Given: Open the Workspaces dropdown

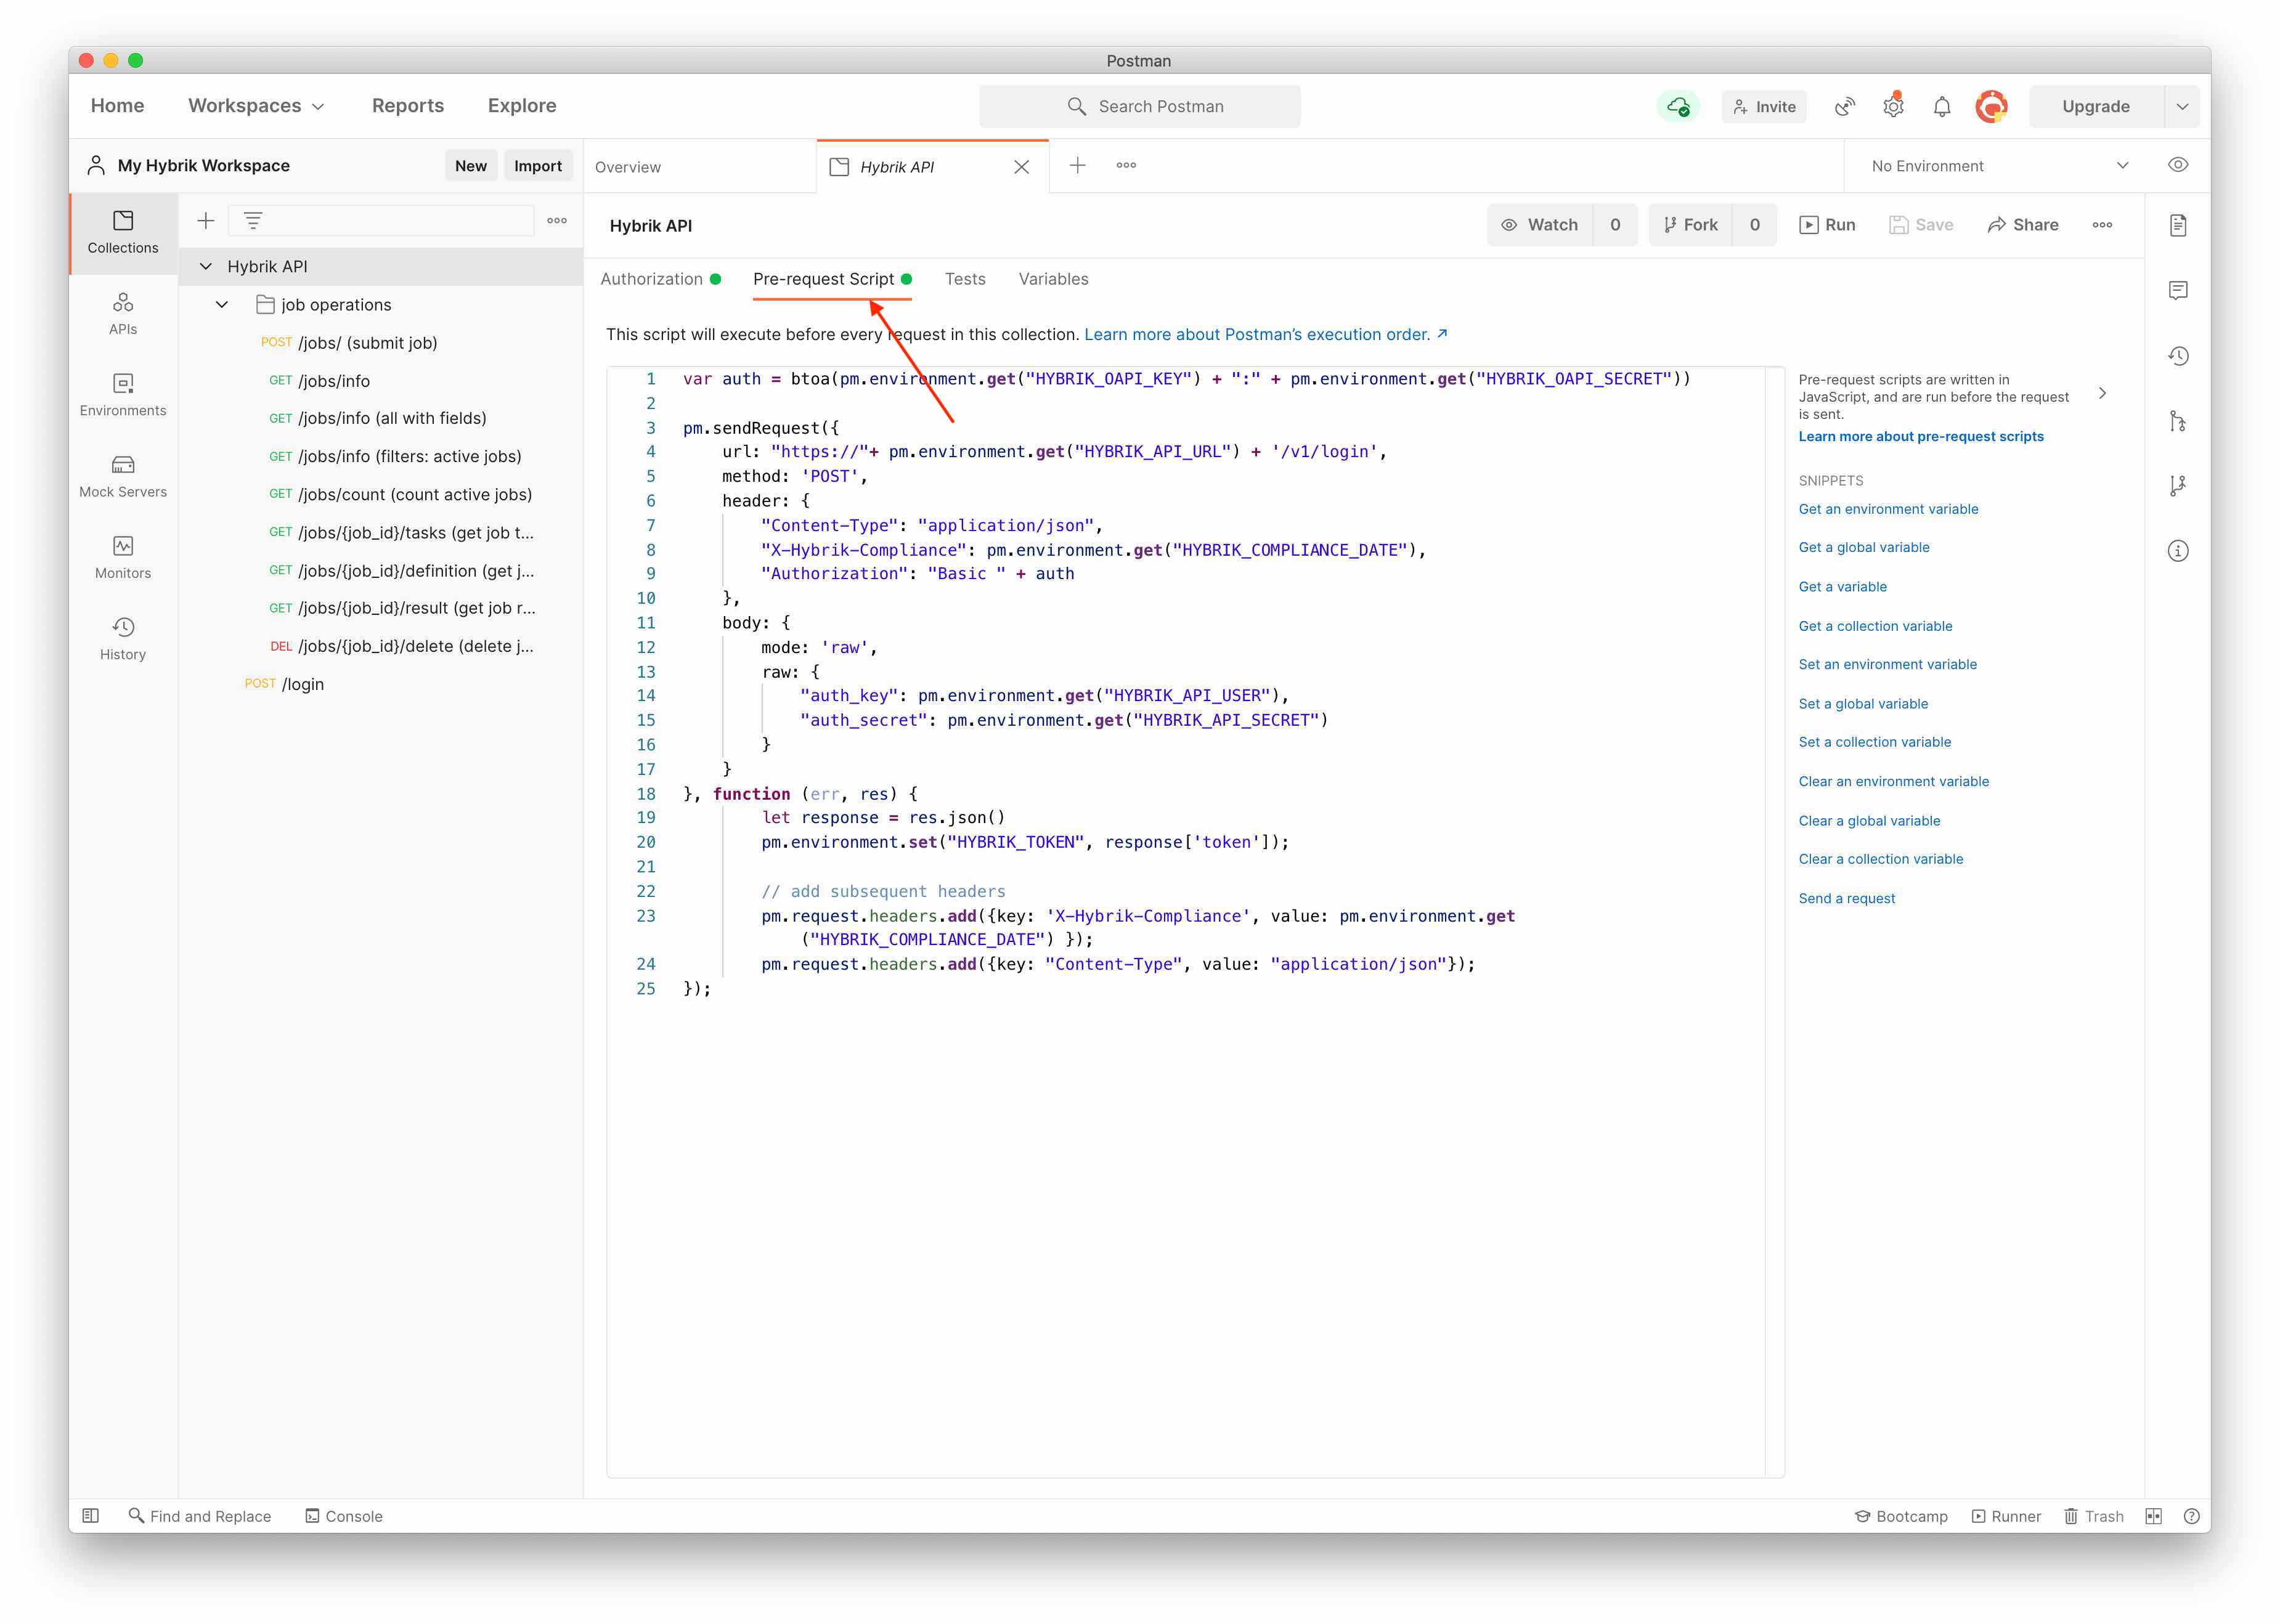Looking at the screenshot, I should pos(256,106).
